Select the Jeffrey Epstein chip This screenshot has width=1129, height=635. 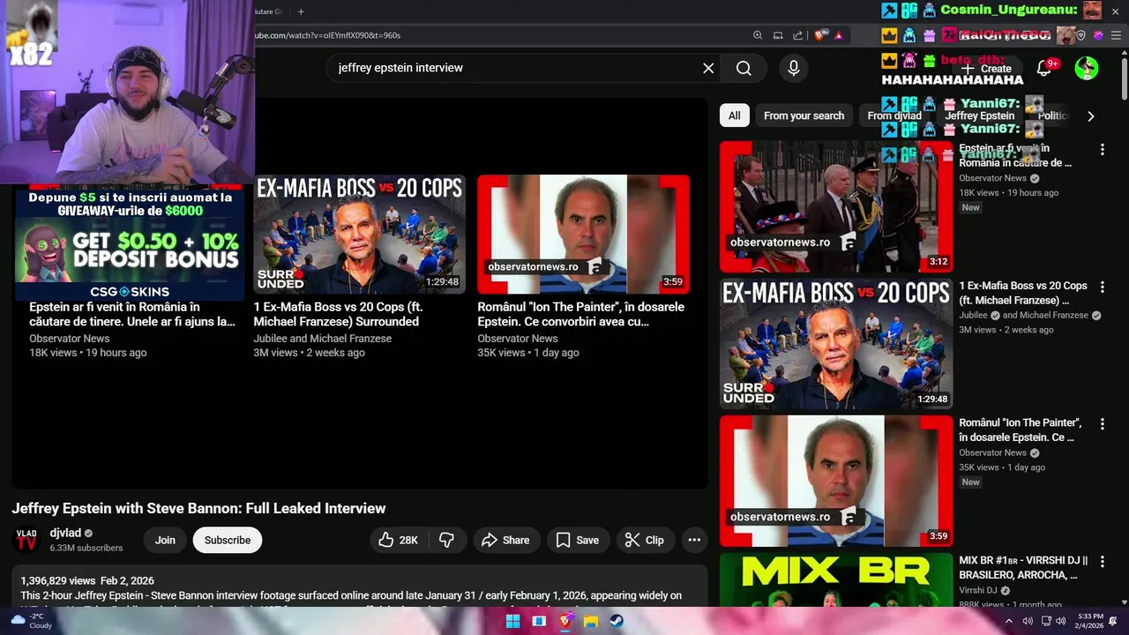tap(980, 116)
